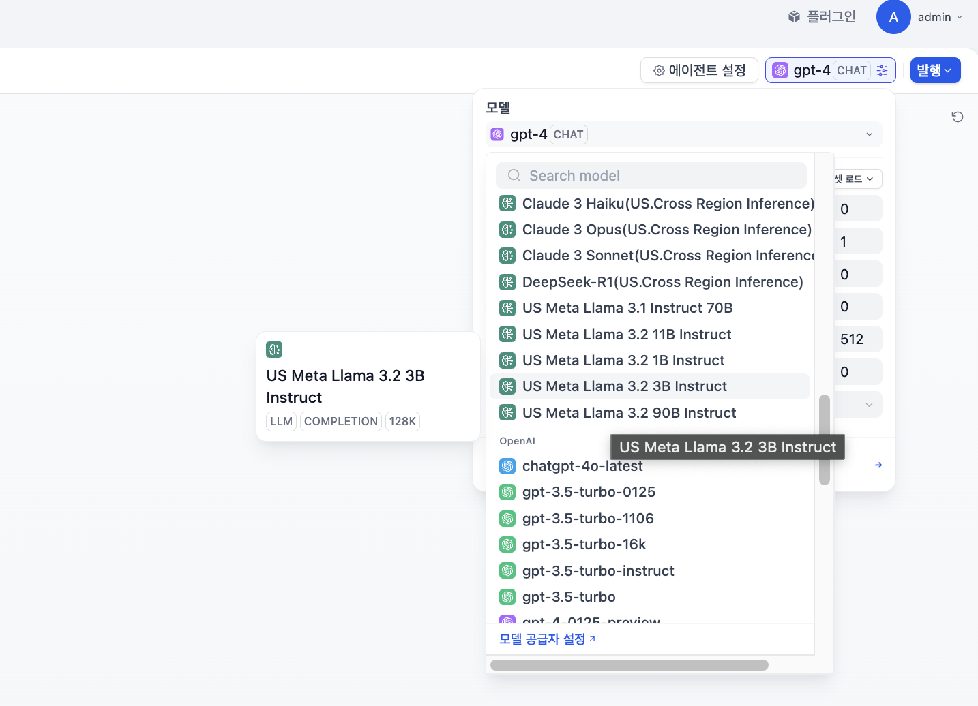Click the Bedrock icon beside Claude 3 Sonnet
Image resolution: width=978 pixels, height=706 pixels.
[x=507, y=256]
